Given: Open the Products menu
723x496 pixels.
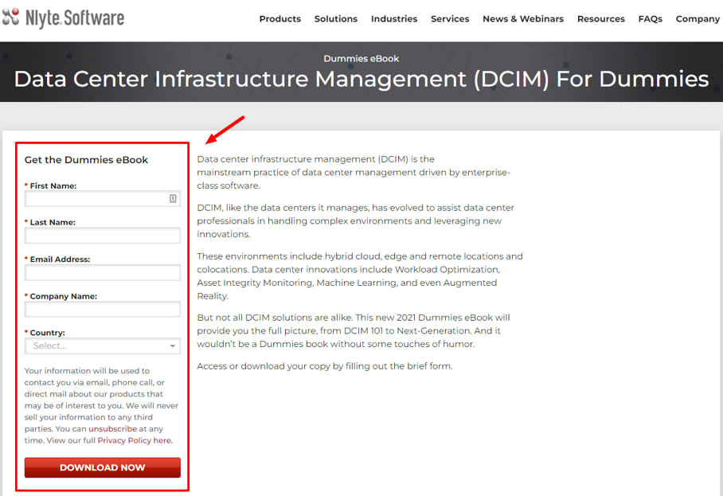Looking at the screenshot, I should (279, 19).
